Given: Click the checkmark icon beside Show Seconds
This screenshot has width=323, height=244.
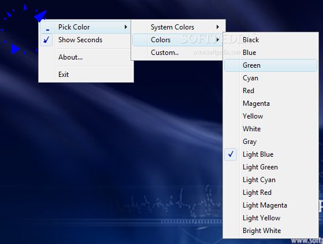Looking at the screenshot, I should coord(46,40).
